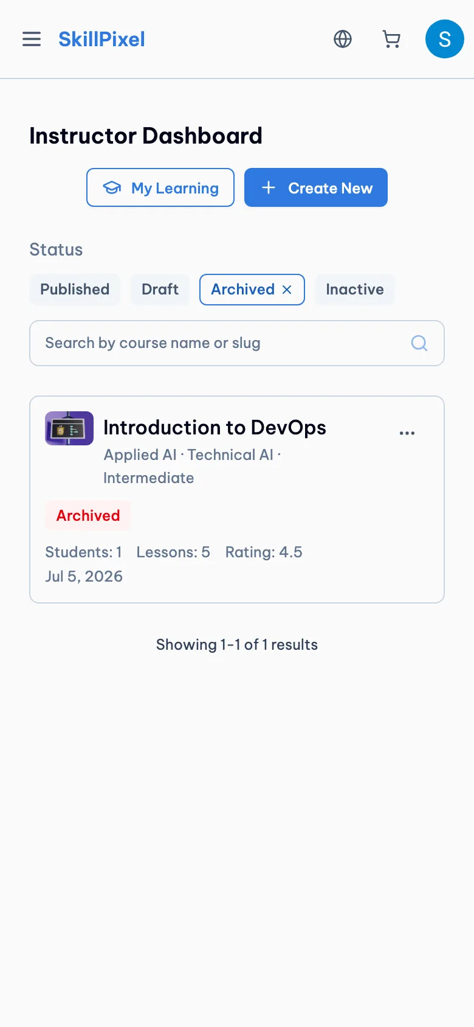Open the hamburger navigation menu
Viewport: 474px width, 1027px height.
pos(32,39)
